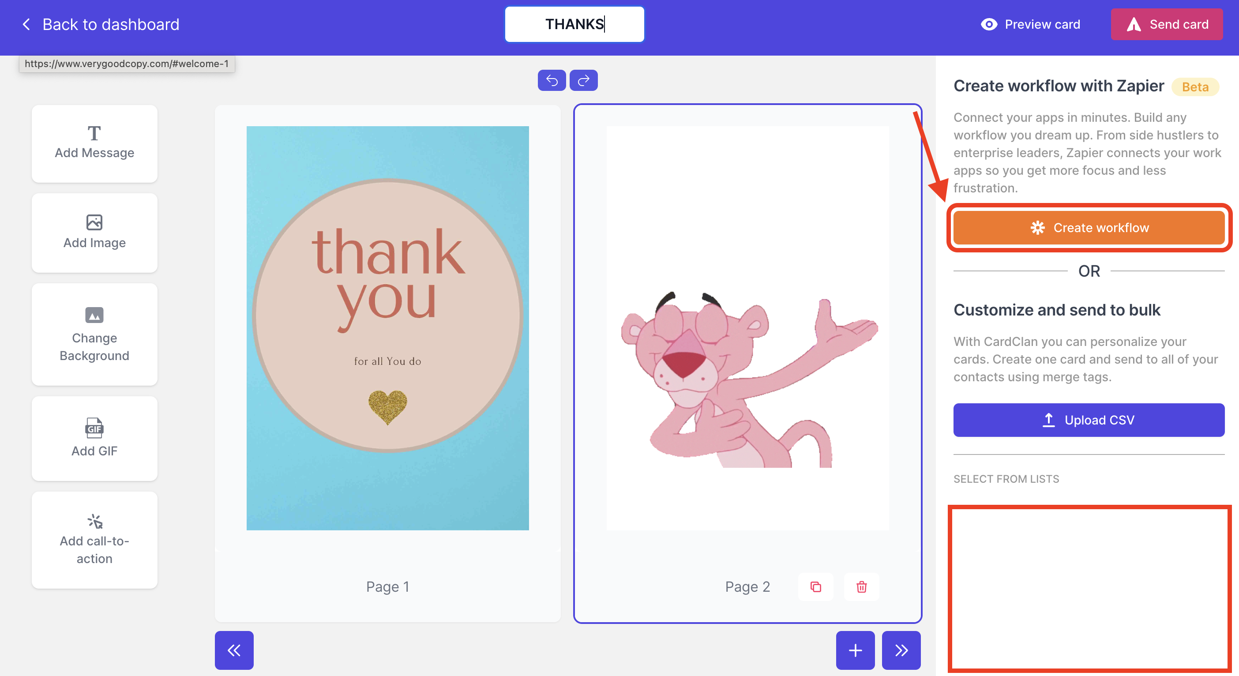Add a new page with the plus button
The width and height of the screenshot is (1239, 676).
click(855, 650)
